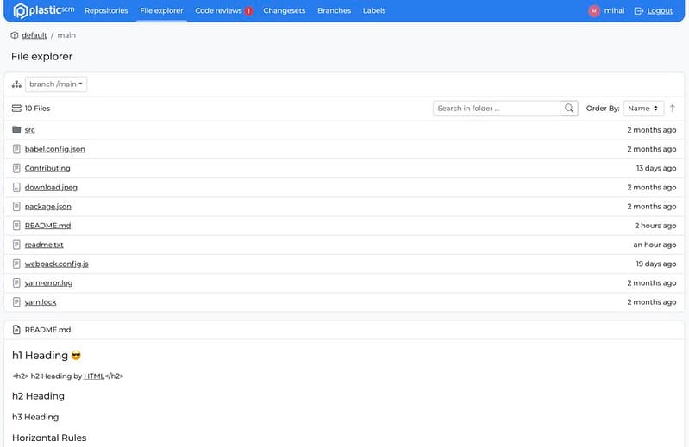Open the package.json file
Screen dimensions: 689x447
pyautogui.click(x=48, y=206)
